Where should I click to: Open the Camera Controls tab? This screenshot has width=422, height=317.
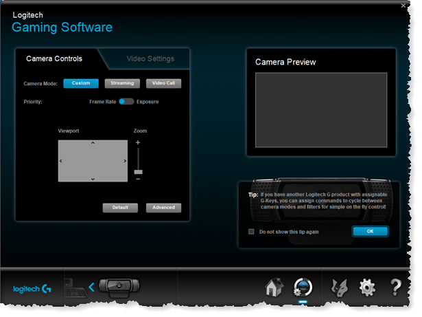pos(54,59)
